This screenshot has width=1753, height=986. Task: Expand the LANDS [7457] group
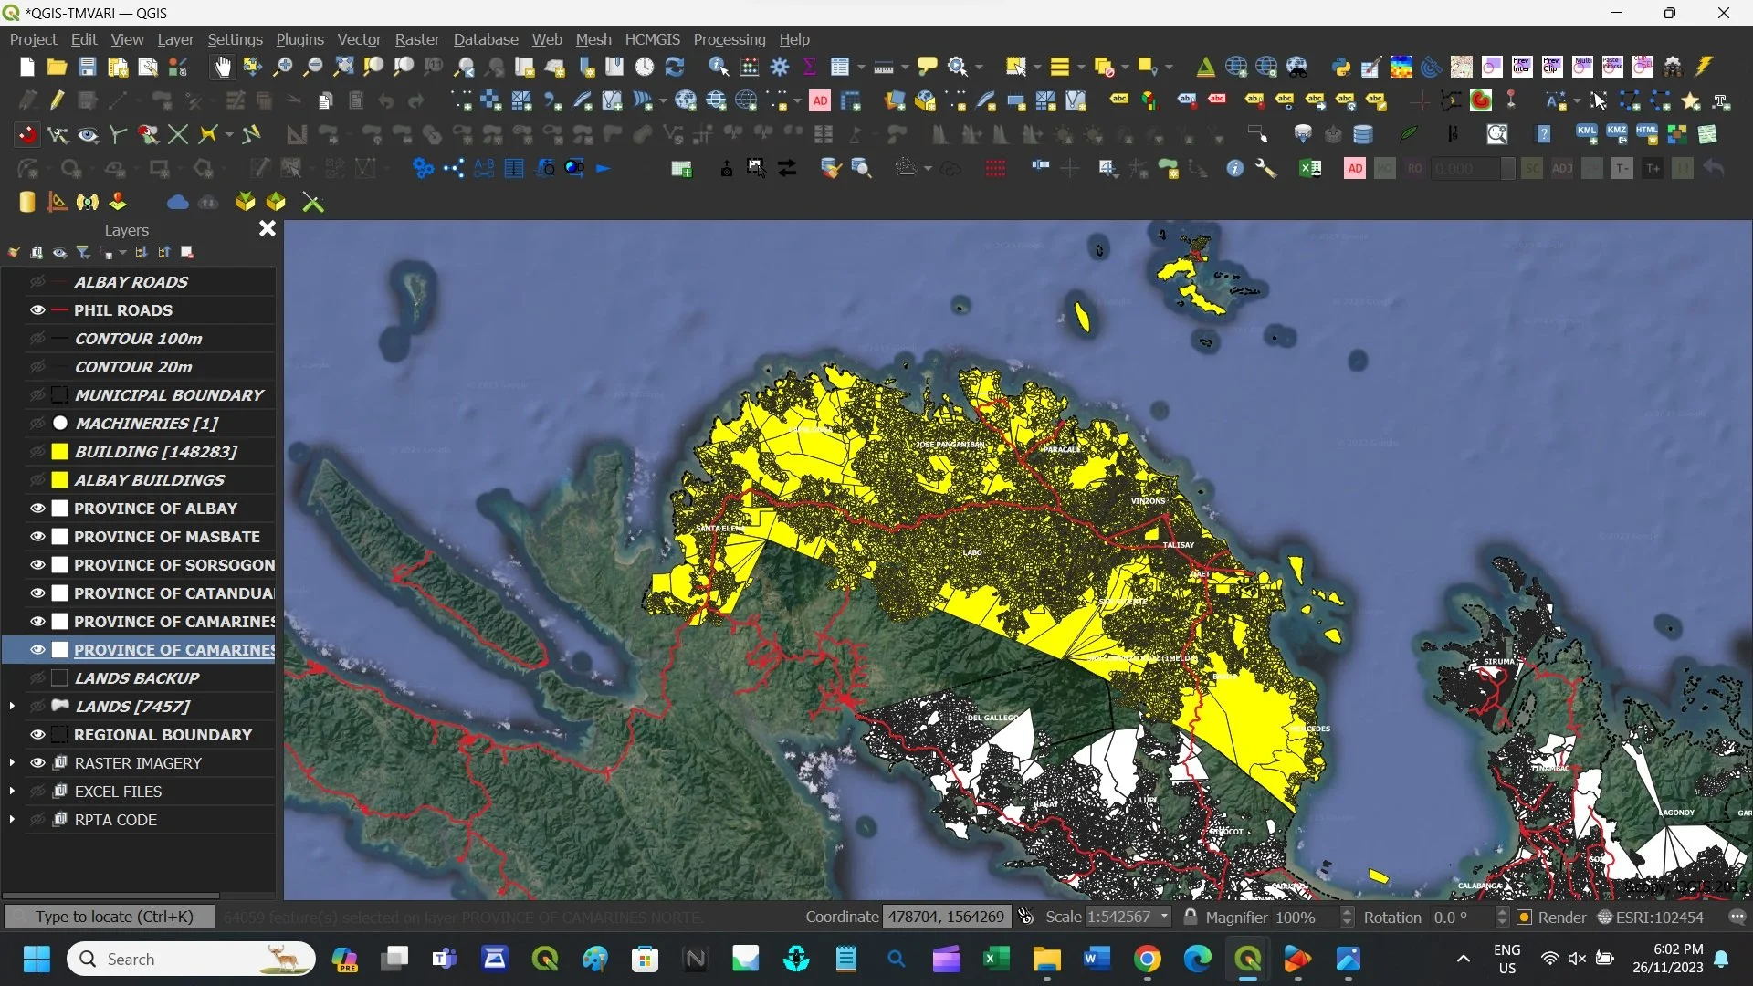12,706
